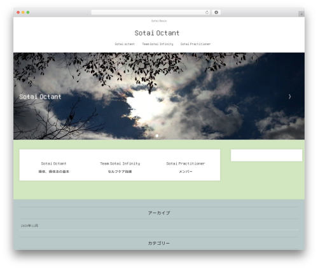Click the browser address bar
The image size is (318, 269).
point(151,12)
